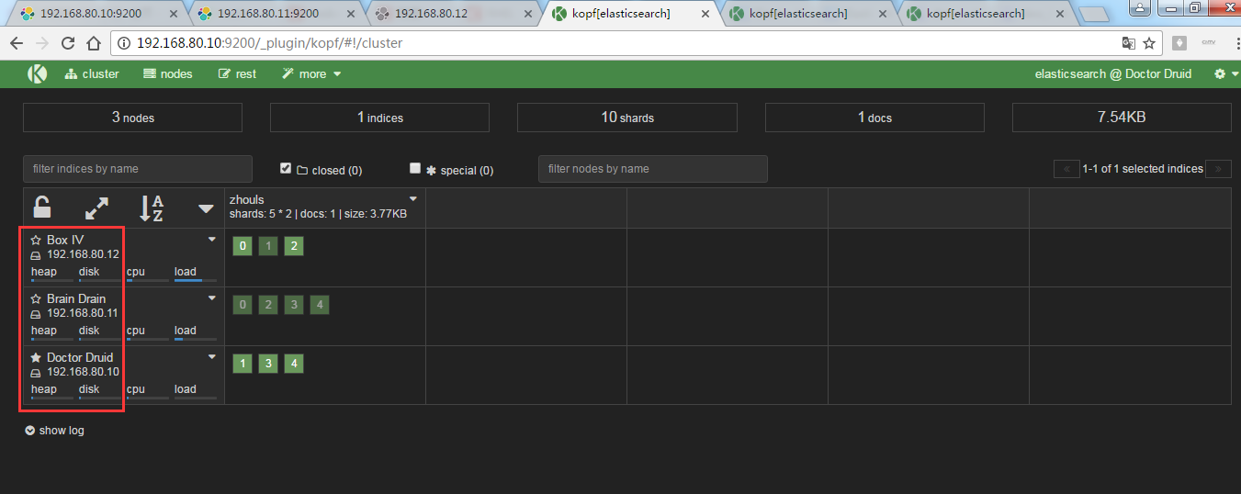Open the cluster actions dropdown caret
This screenshot has width=1241, height=494.
[x=207, y=209]
